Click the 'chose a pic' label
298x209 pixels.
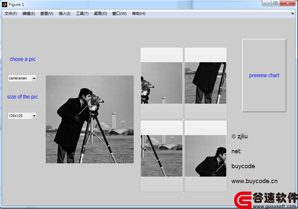coord(23,59)
